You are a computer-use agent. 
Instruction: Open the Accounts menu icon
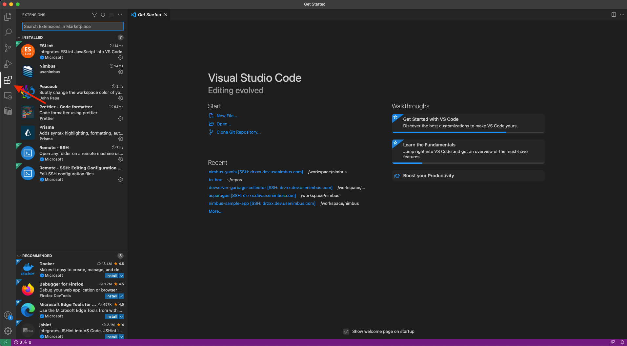tap(8, 315)
